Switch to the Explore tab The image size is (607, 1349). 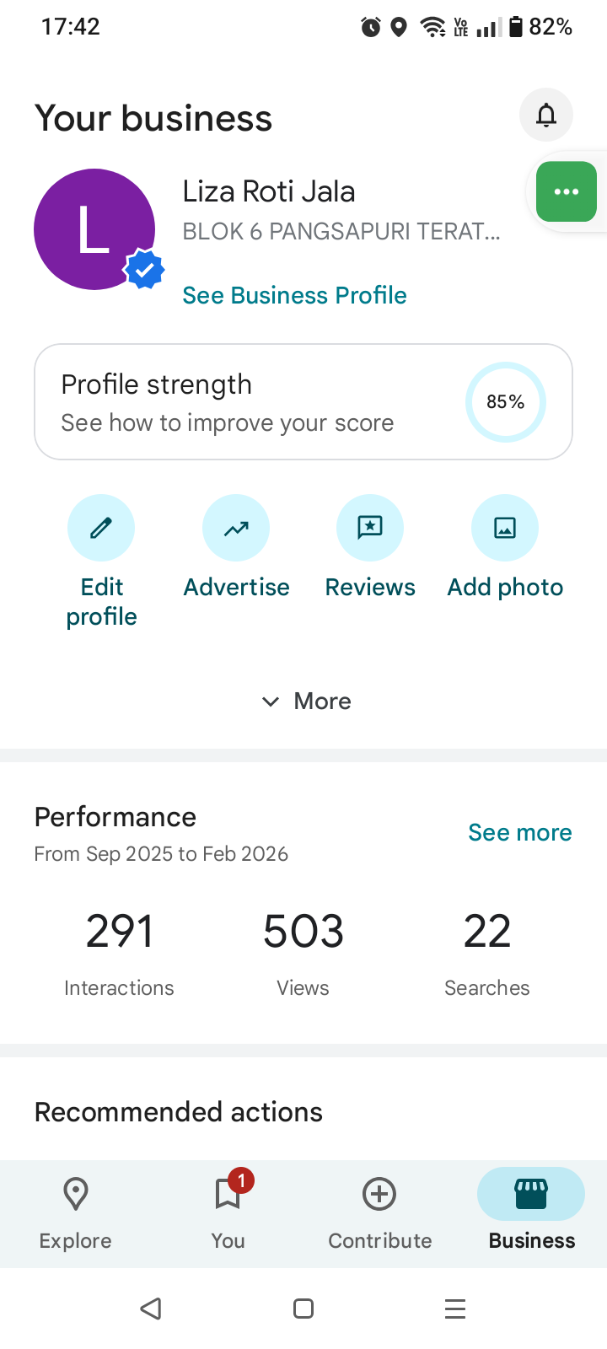pyautogui.click(x=76, y=1212)
